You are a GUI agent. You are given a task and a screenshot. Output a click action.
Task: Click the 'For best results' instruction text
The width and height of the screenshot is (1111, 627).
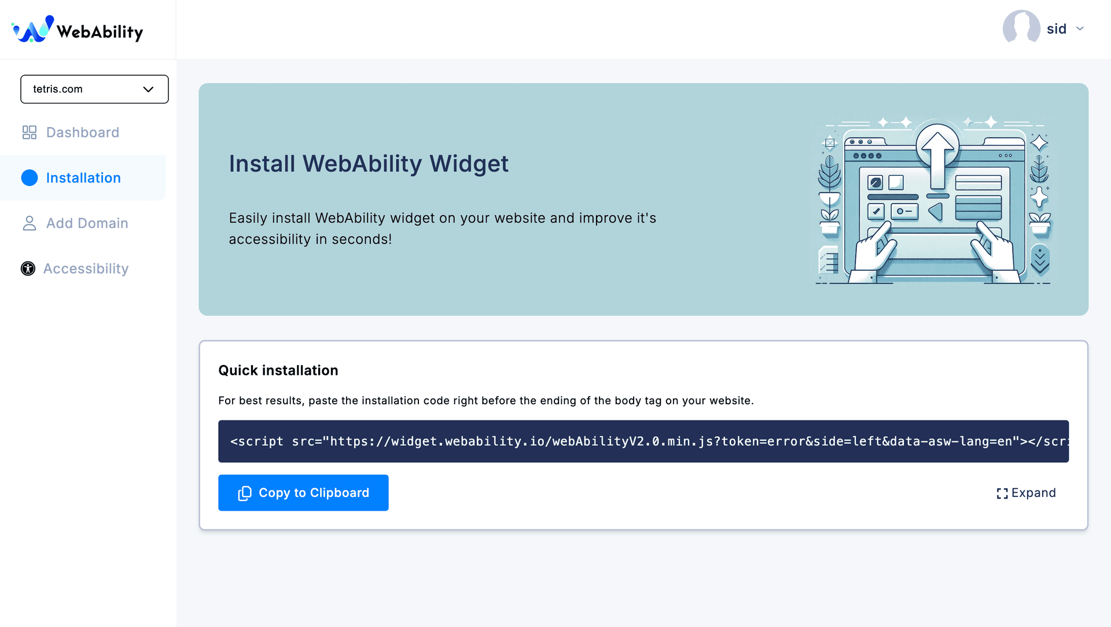pyautogui.click(x=486, y=400)
